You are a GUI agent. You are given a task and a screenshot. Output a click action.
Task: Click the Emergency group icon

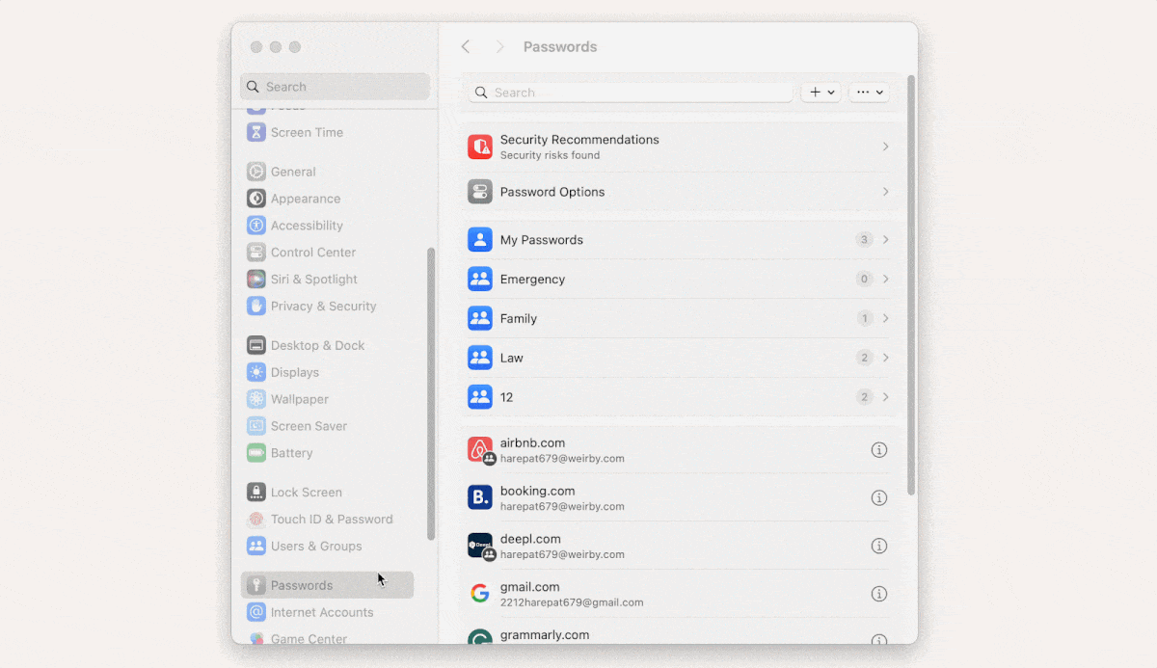pos(480,280)
